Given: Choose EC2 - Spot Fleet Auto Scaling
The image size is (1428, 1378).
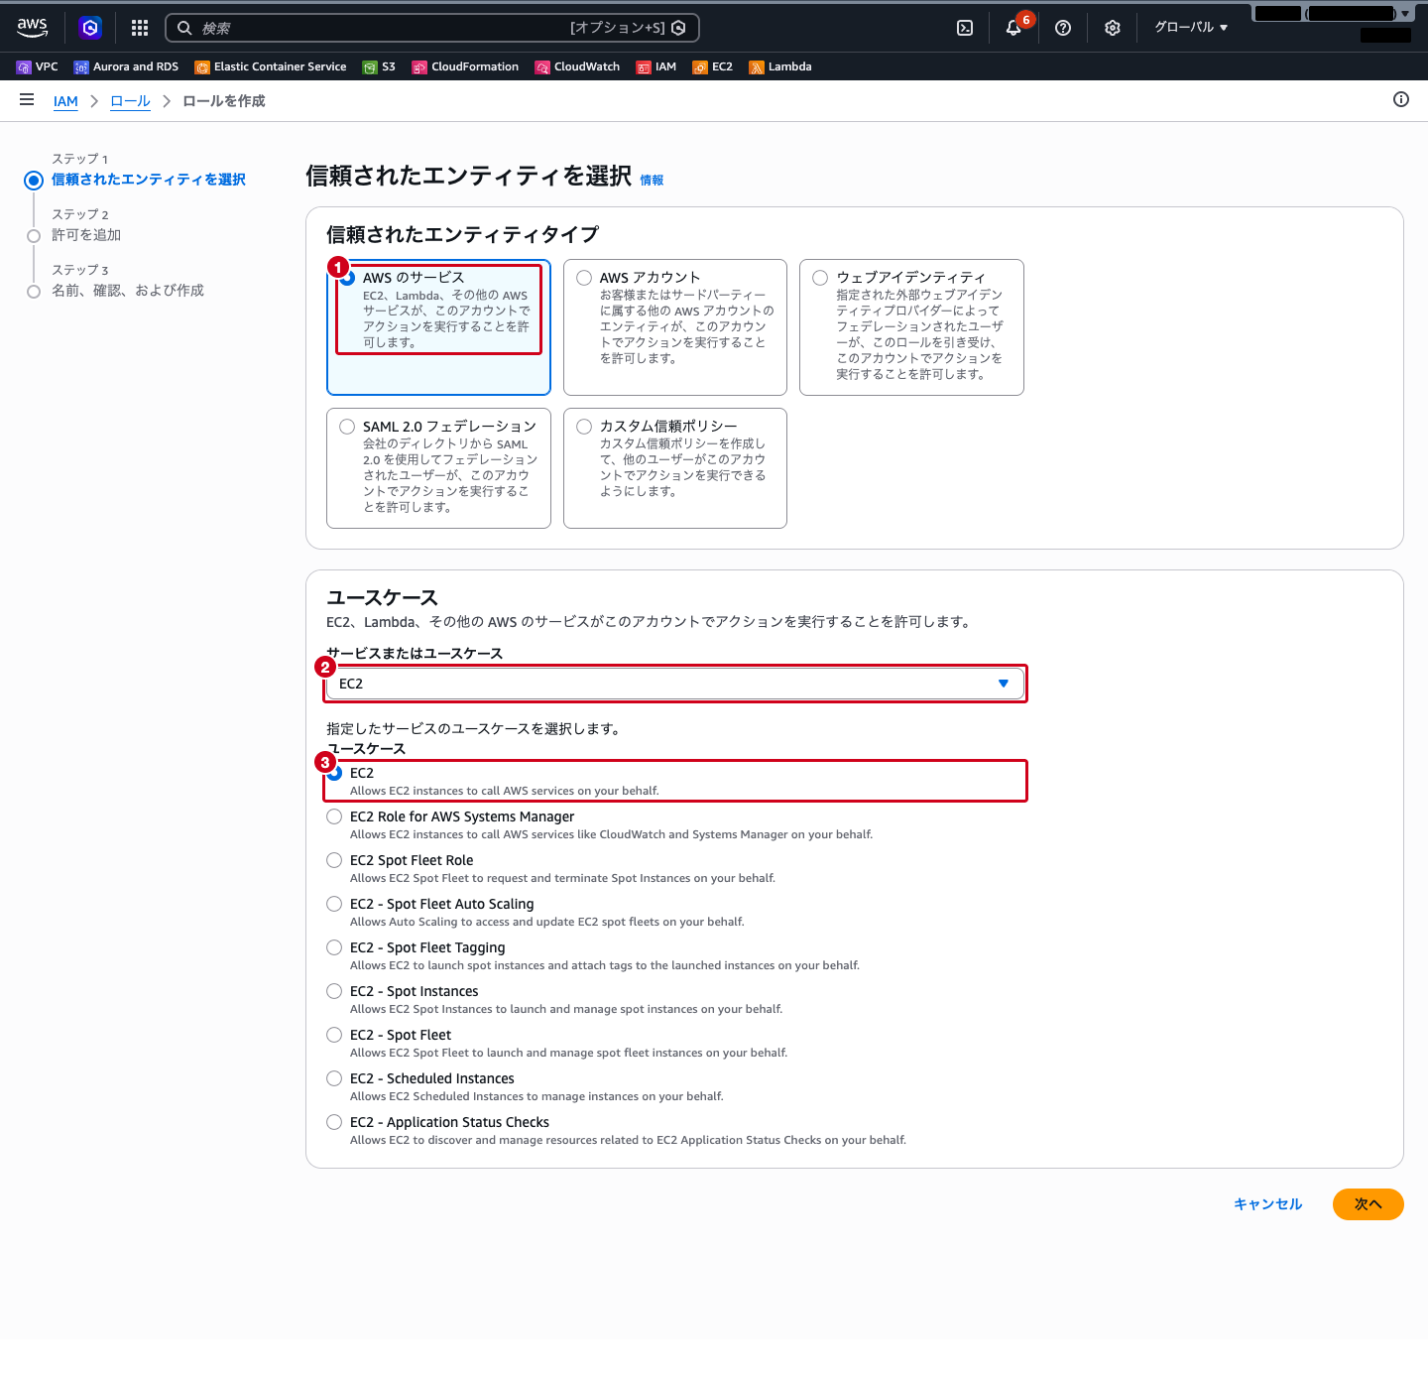Looking at the screenshot, I should coord(334,904).
